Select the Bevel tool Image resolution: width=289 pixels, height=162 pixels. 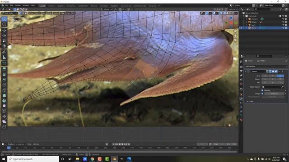[4, 80]
